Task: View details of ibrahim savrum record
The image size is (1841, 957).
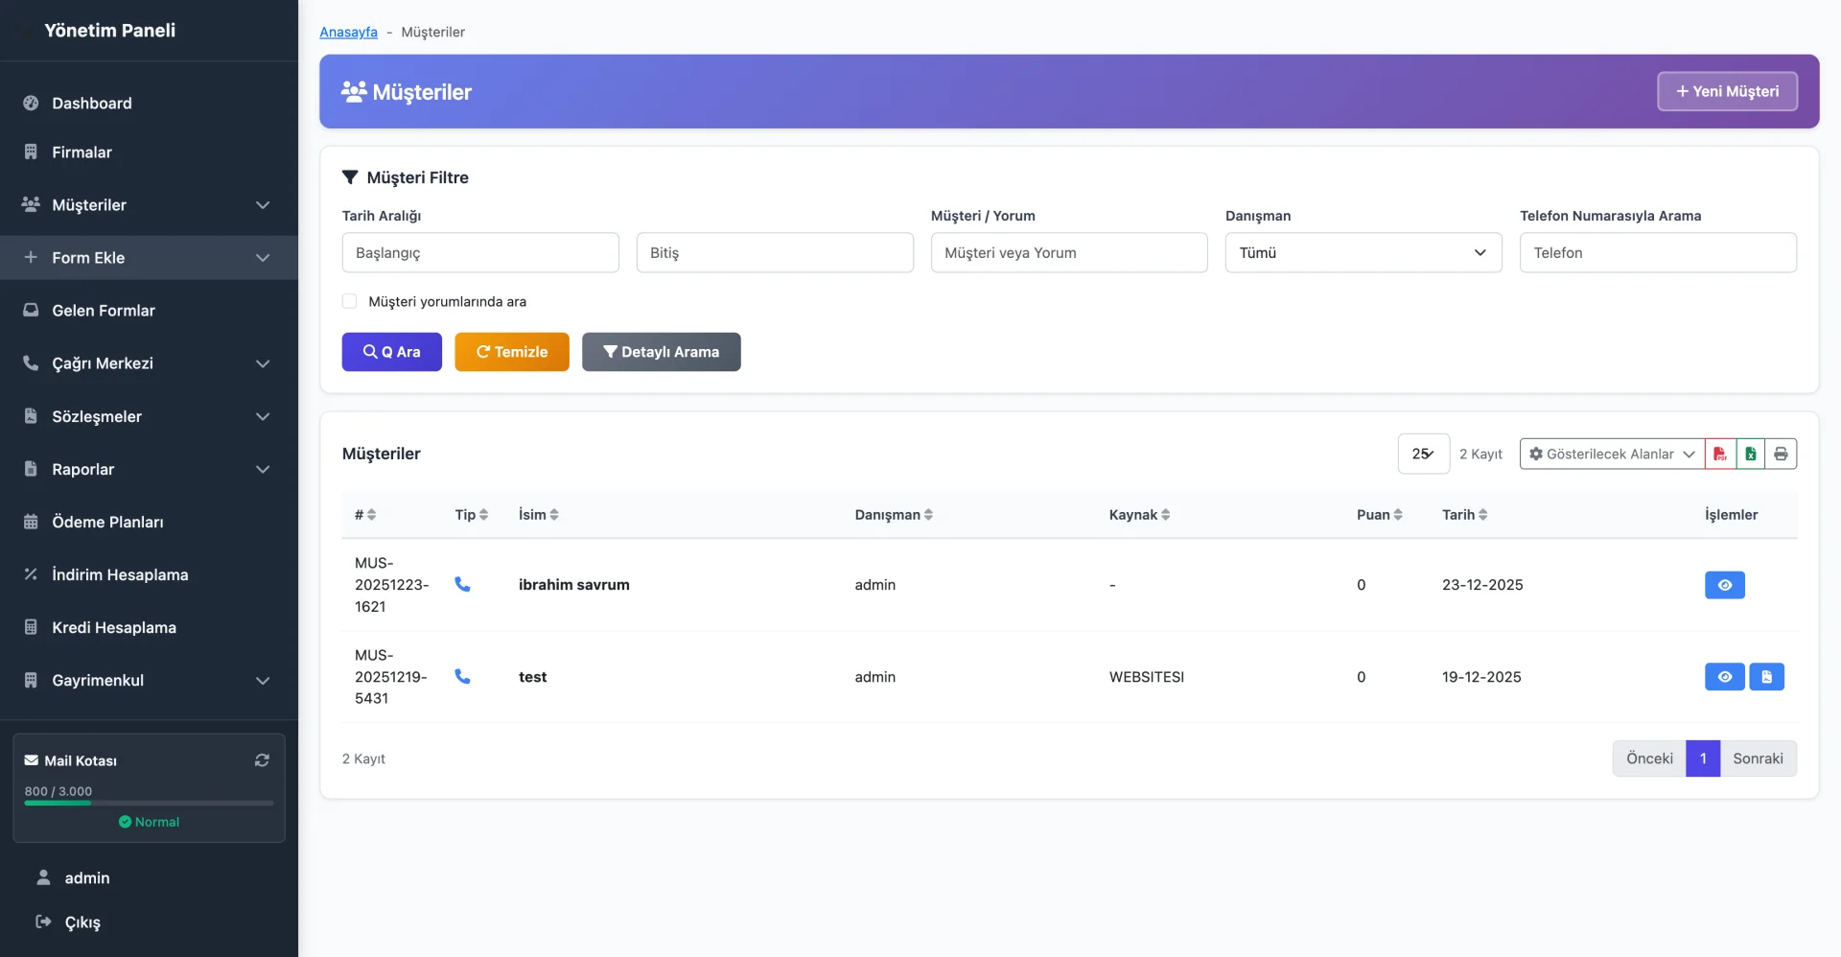Action: coord(1724,585)
